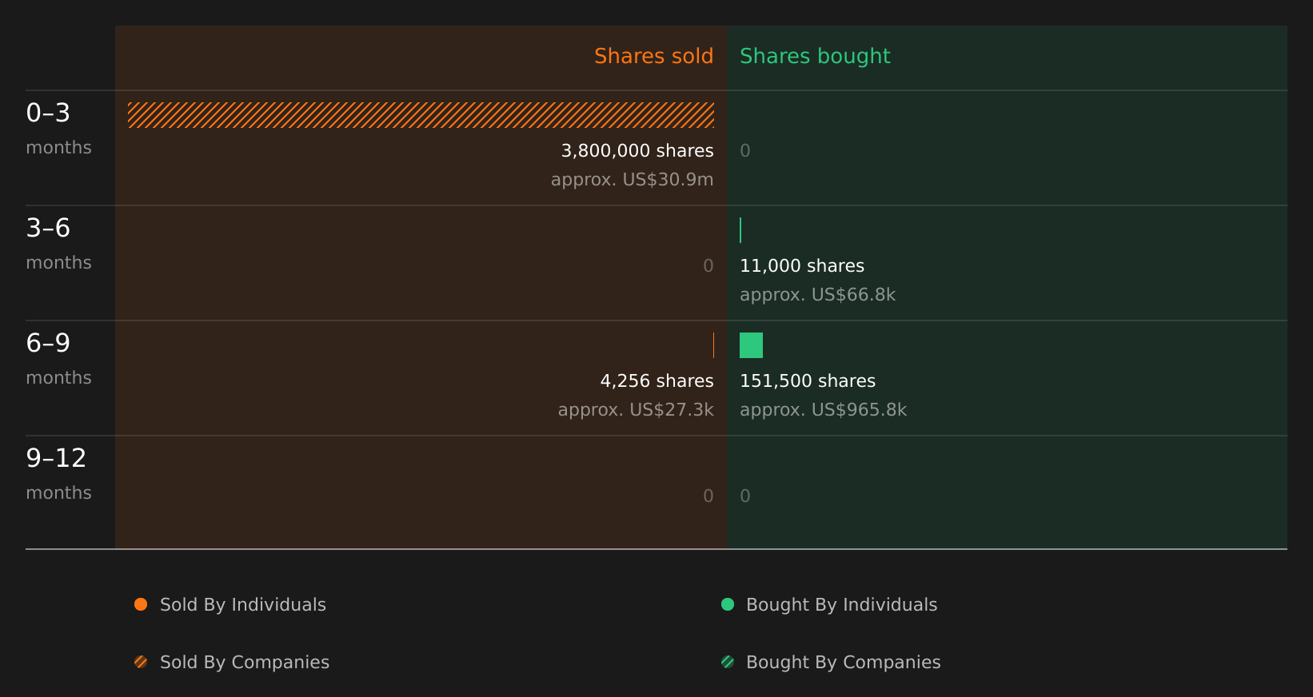The height and width of the screenshot is (697, 1313).
Task: Click the 6–9 months row label
Action: (58, 359)
